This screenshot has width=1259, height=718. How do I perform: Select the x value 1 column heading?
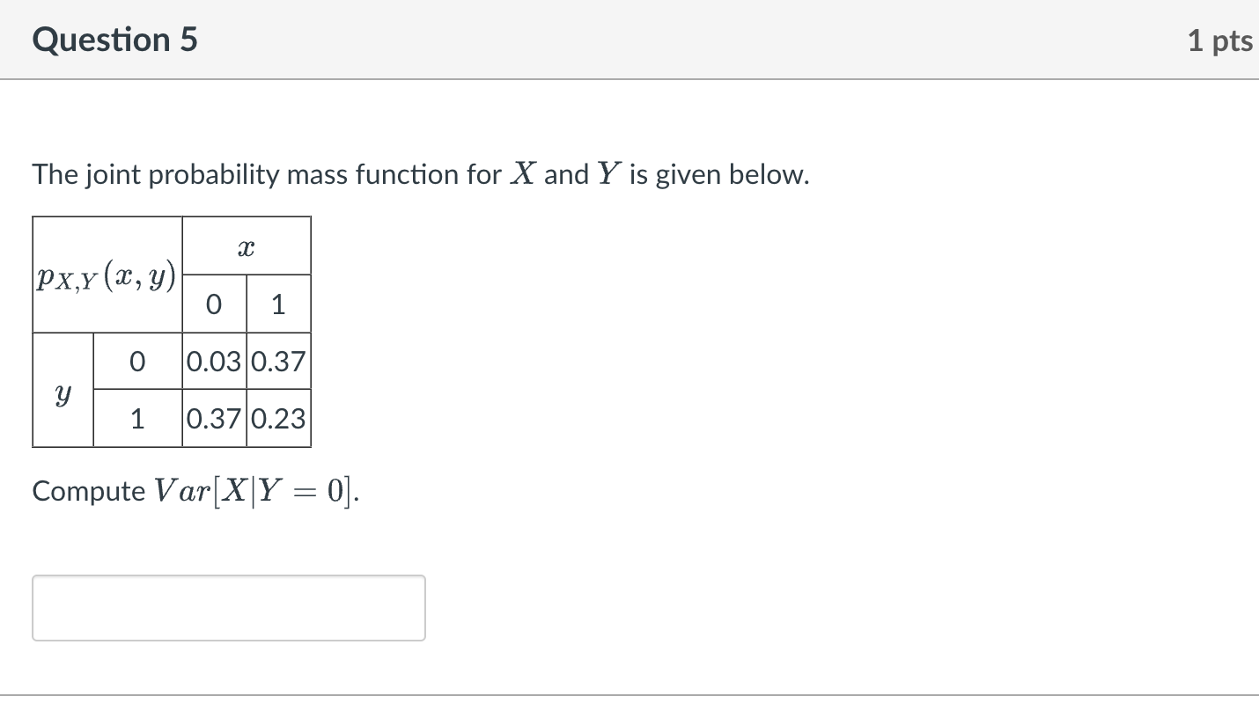pyautogui.click(x=279, y=304)
